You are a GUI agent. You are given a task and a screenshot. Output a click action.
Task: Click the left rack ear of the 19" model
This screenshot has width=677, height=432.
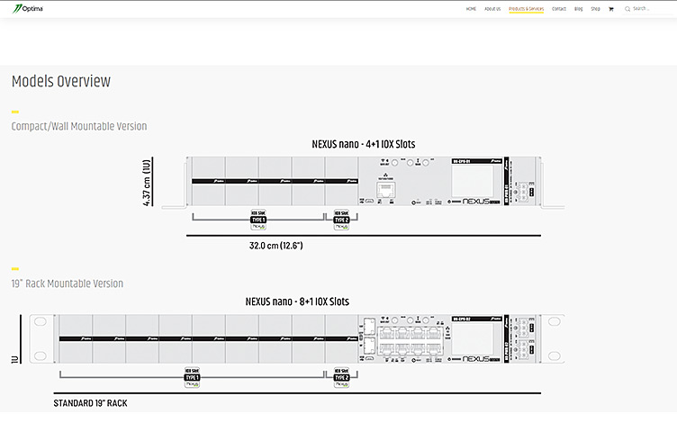click(x=41, y=338)
